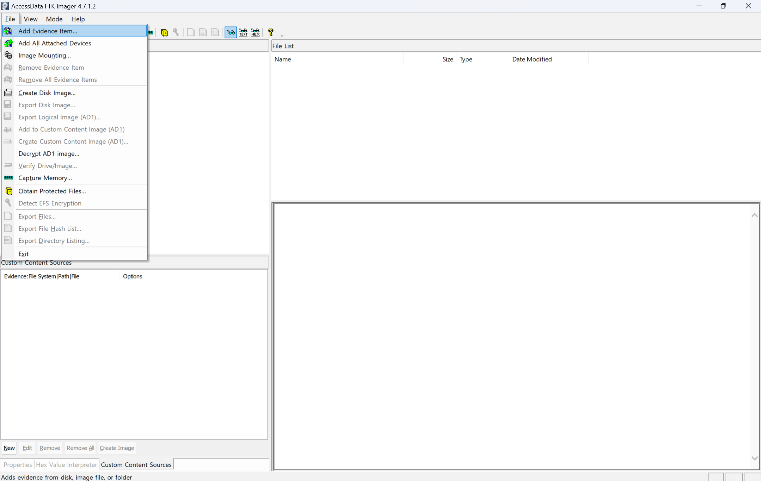The image size is (761, 481).
Task: Open toolbar options overflow arrow
Action: [x=282, y=36]
